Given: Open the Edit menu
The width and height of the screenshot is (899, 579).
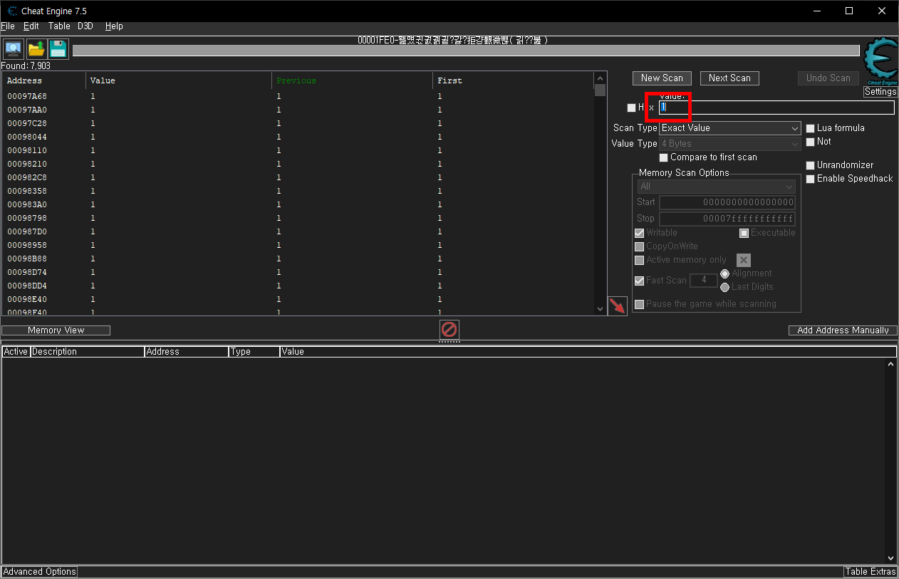Looking at the screenshot, I should coord(31,26).
